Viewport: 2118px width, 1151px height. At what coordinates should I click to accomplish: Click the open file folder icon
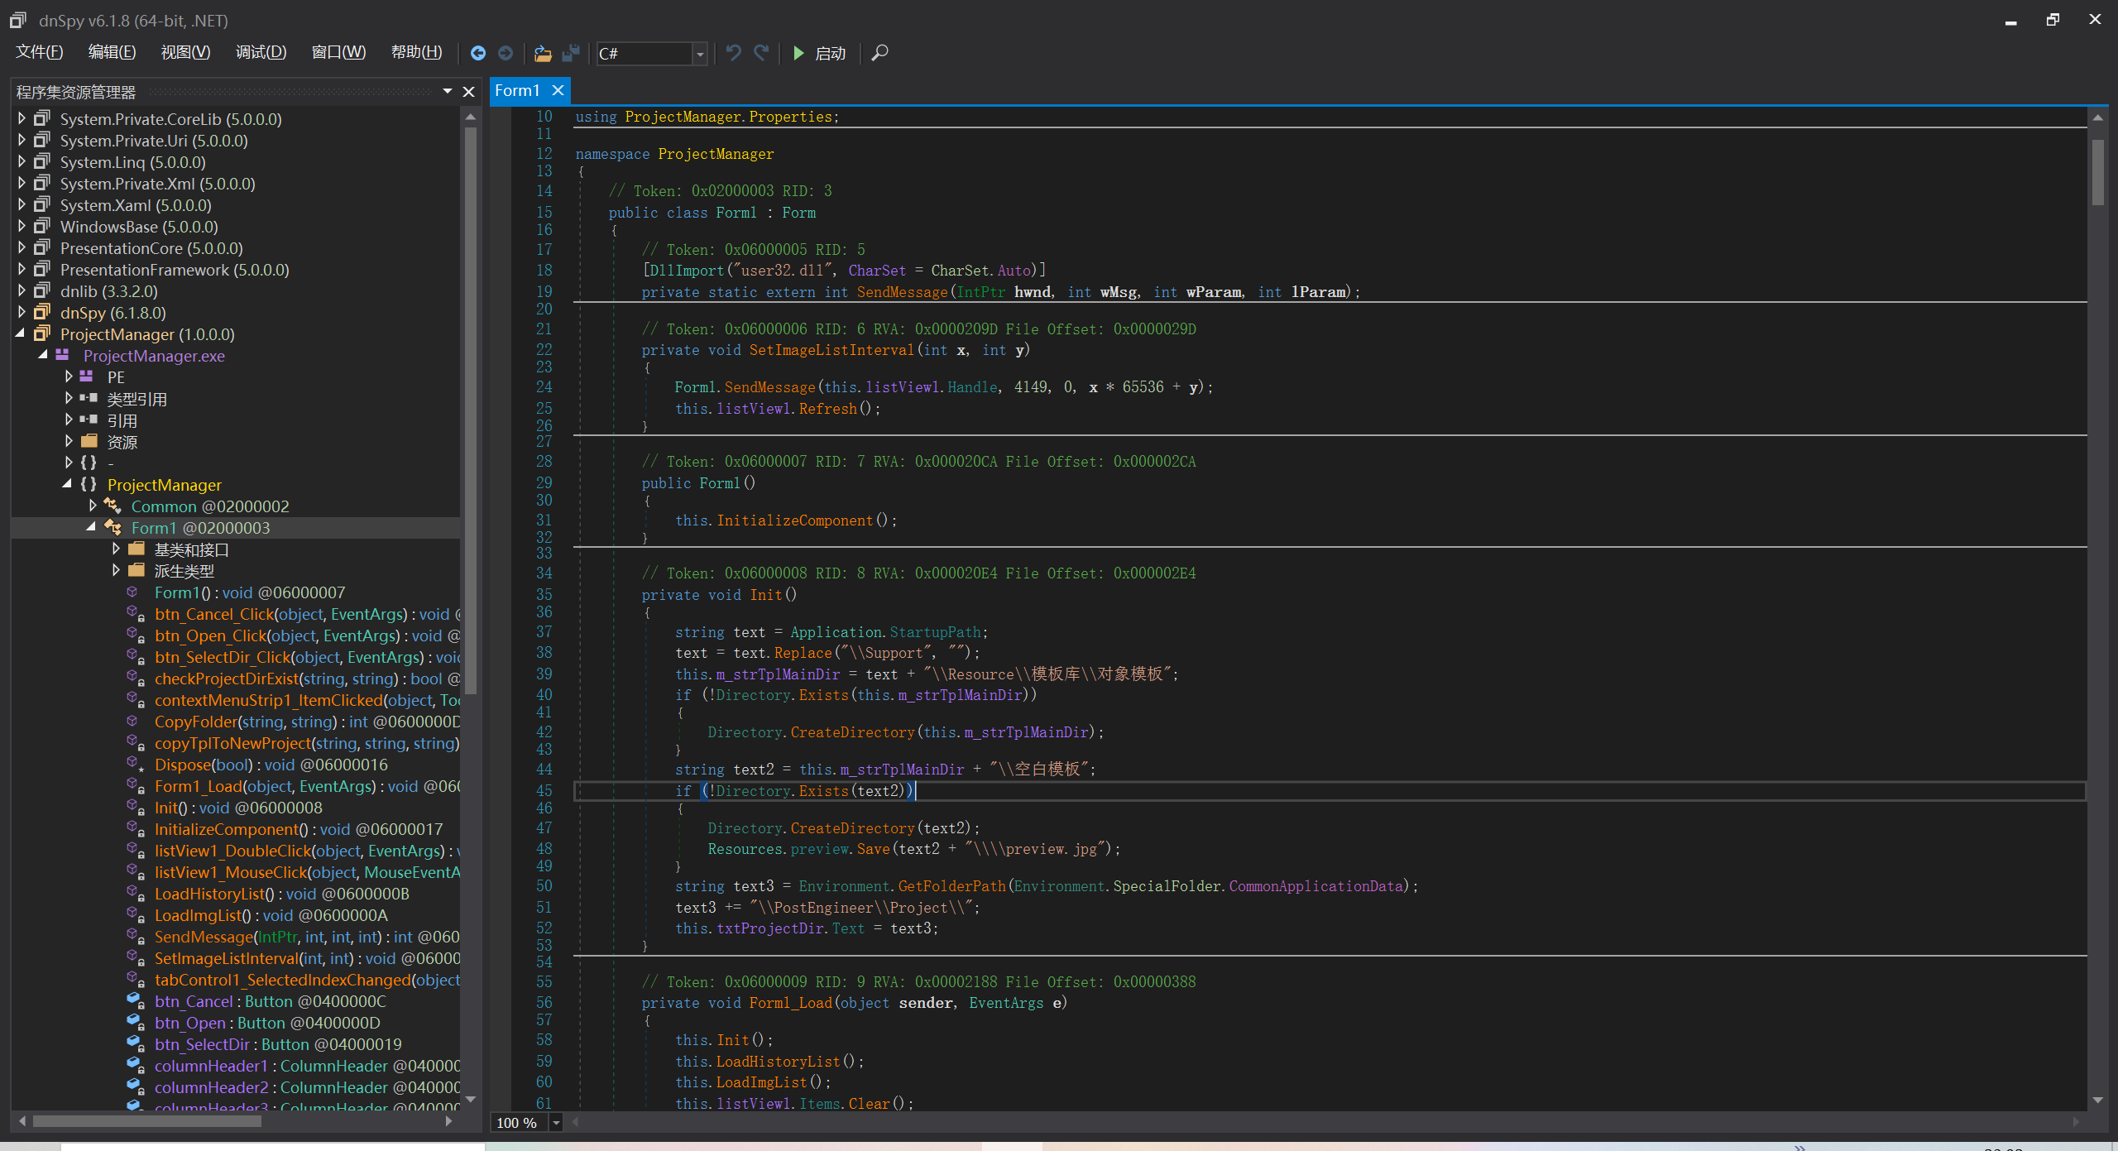(x=543, y=53)
